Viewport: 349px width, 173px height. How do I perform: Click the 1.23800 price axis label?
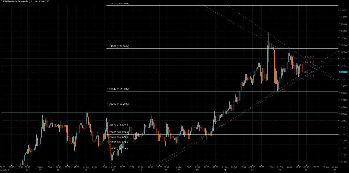[343, 86]
